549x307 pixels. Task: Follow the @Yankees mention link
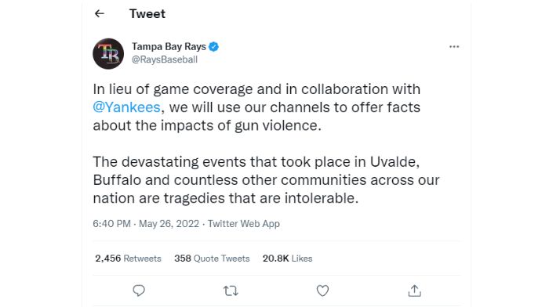pyautogui.click(x=127, y=107)
